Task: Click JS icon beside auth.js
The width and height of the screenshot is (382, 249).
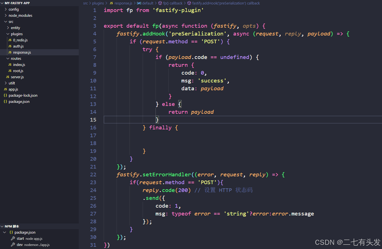Action: click(10, 46)
